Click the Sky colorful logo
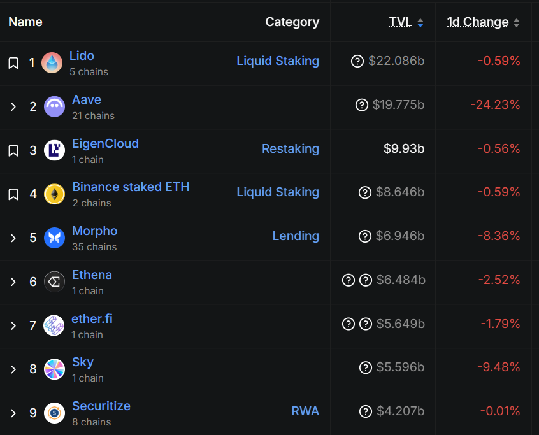Screen dimensions: 539x435 (54, 369)
